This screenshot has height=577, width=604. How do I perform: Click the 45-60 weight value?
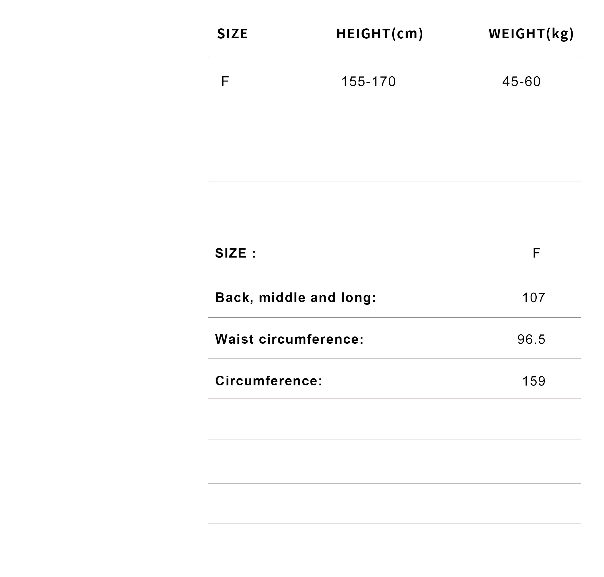point(521,81)
